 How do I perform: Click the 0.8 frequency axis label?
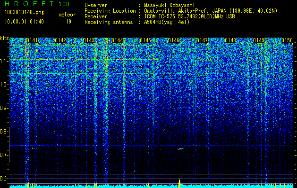(4, 132)
